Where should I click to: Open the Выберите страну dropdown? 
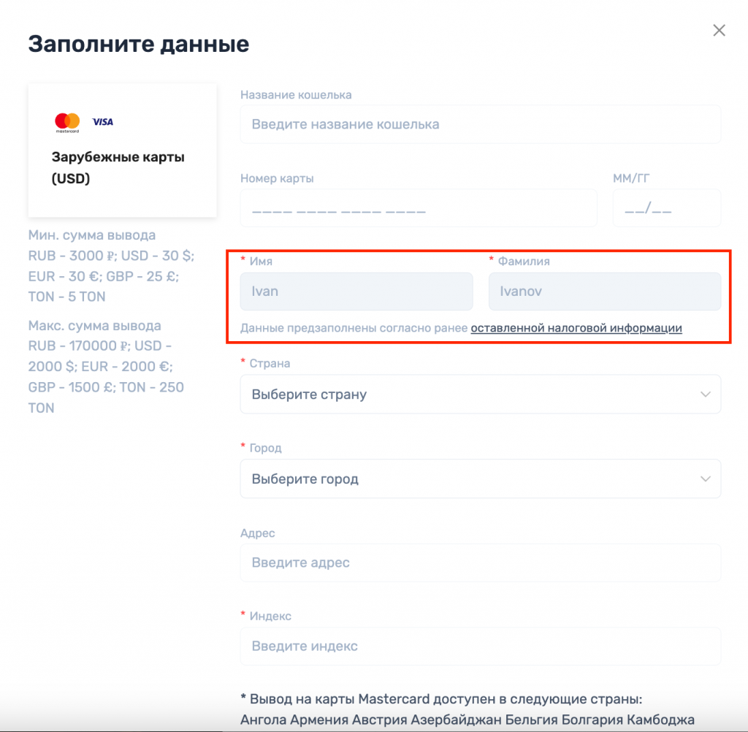pos(467,394)
